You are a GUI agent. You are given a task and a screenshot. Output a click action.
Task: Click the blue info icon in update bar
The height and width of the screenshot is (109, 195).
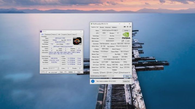click(93, 81)
